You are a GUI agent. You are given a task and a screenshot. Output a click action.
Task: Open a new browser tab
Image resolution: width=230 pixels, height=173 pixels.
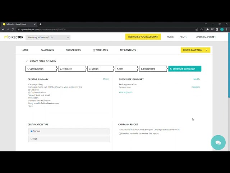coord(41,24)
